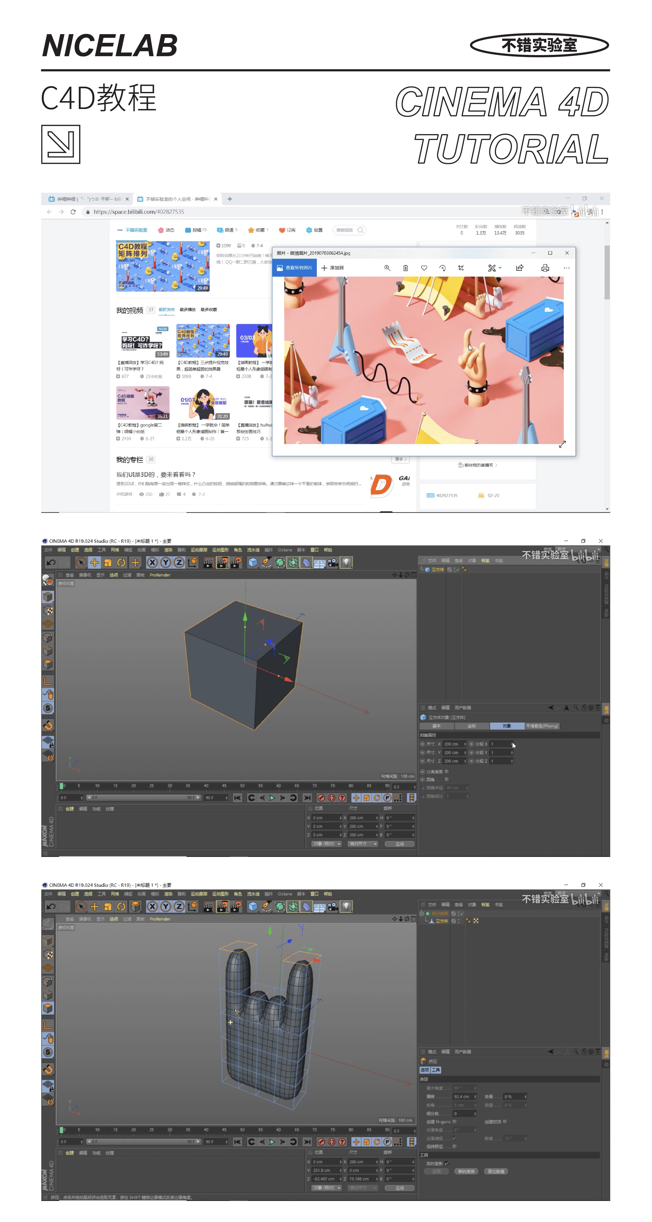Expand the 更多 link beside 我的专栏
The image size is (652, 1222).
[400, 459]
